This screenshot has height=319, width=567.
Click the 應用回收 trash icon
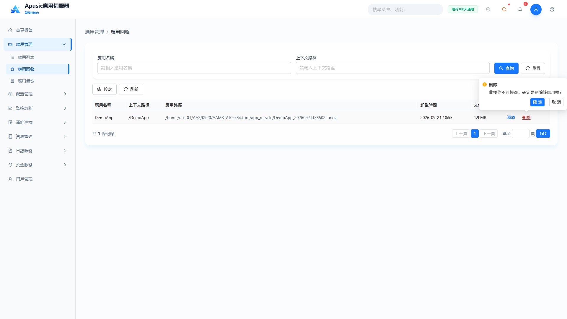point(12,69)
